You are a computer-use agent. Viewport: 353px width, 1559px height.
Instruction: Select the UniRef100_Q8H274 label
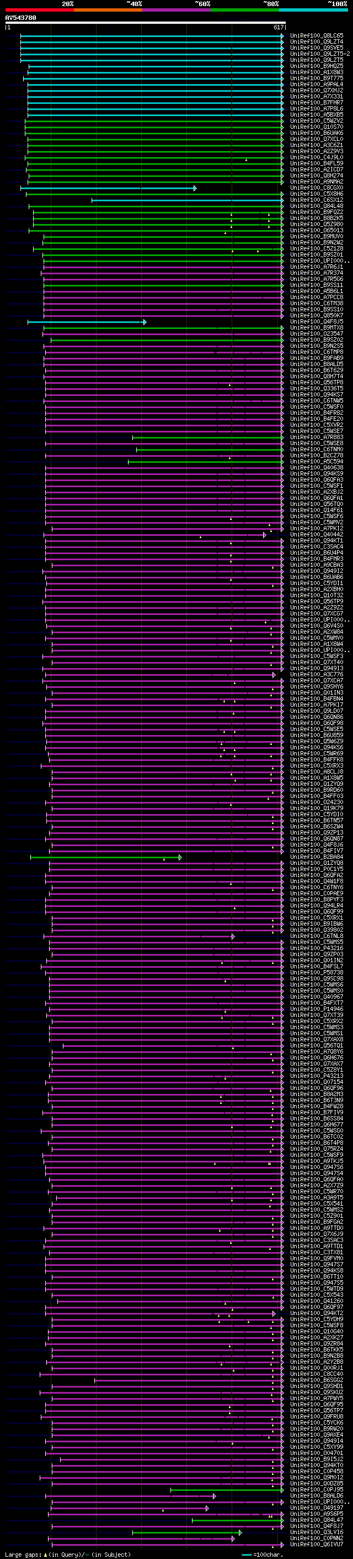click(316, 175)
